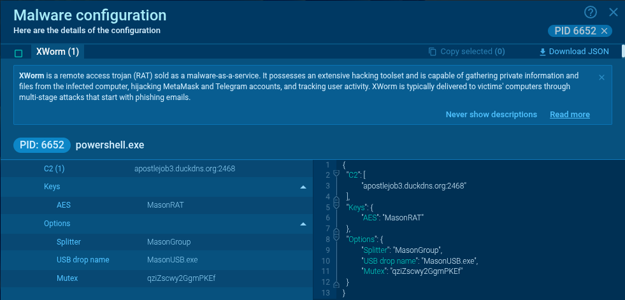Choose Never show descriptions
Screen dimensions: 625x300
click(491, 115)
